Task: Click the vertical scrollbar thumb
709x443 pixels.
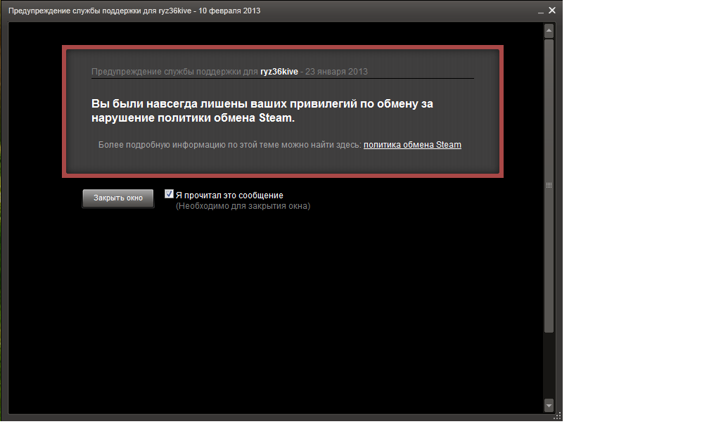Action: (549, 186)
